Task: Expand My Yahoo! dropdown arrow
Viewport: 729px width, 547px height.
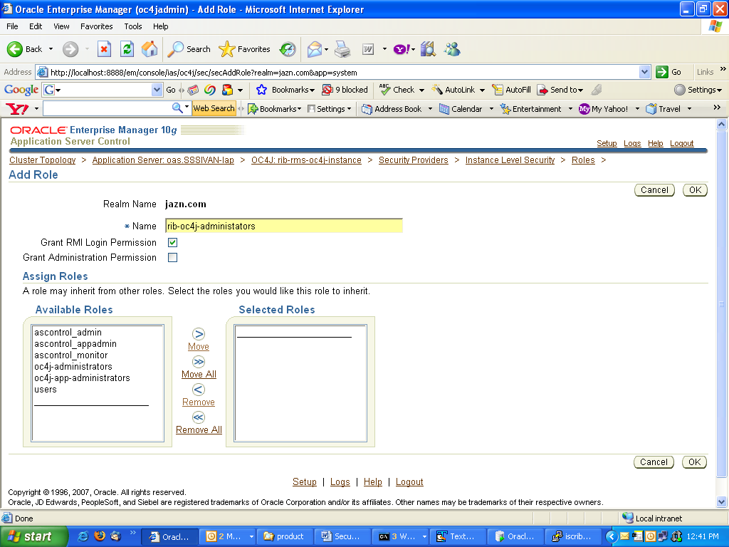Action: pos(637,109)
